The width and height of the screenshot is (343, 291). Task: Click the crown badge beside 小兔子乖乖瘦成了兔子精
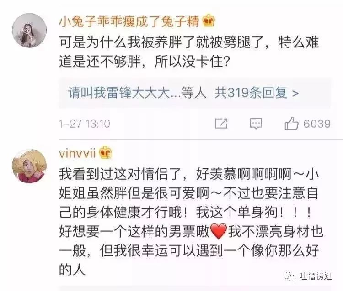point(209,21)
